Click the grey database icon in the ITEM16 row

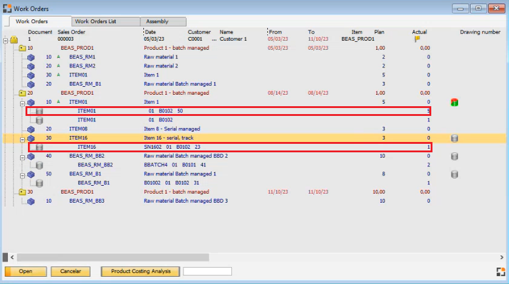coord(454,138)
